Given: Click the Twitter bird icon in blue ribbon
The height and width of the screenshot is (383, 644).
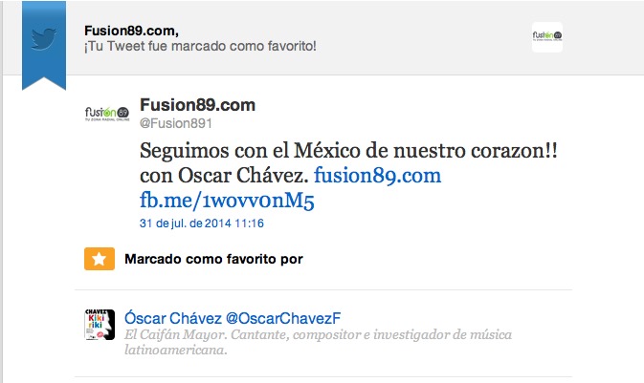Looking at the screenshot, I should coord(43,38).
